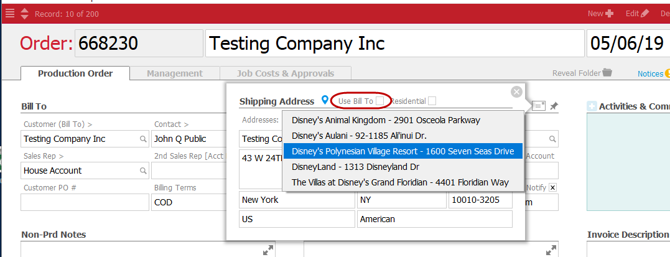The image size is (670, 257).
Task: Click the pushpin icon
Action: (x=554, y=106)
